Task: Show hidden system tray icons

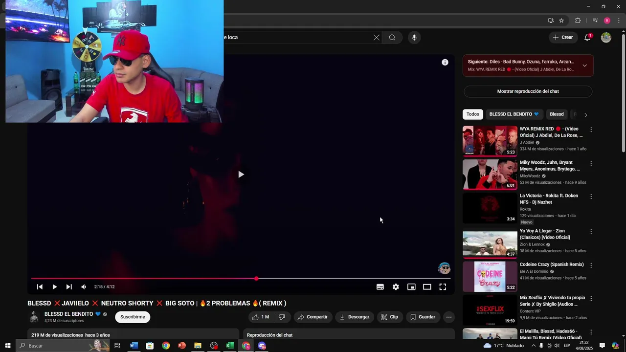Action: click(534, 346)
